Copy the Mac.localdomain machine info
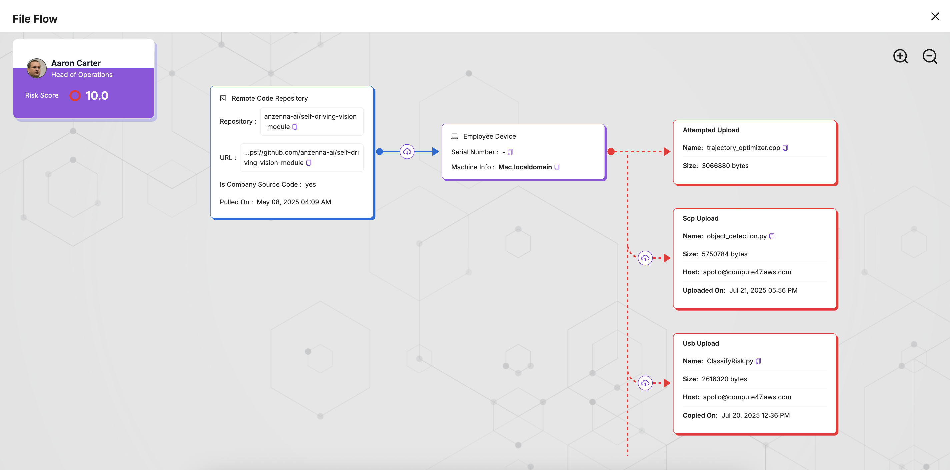This screenshot has width=950, height=470. click(x=557, y=167)
